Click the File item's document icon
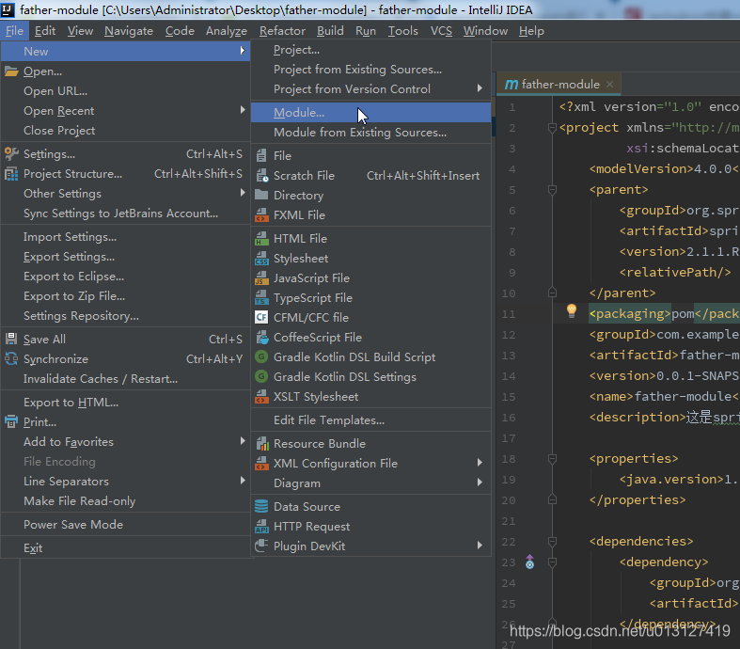Viewport: 740px width, 649px height. pyautogui.click(x=261, y=155)
